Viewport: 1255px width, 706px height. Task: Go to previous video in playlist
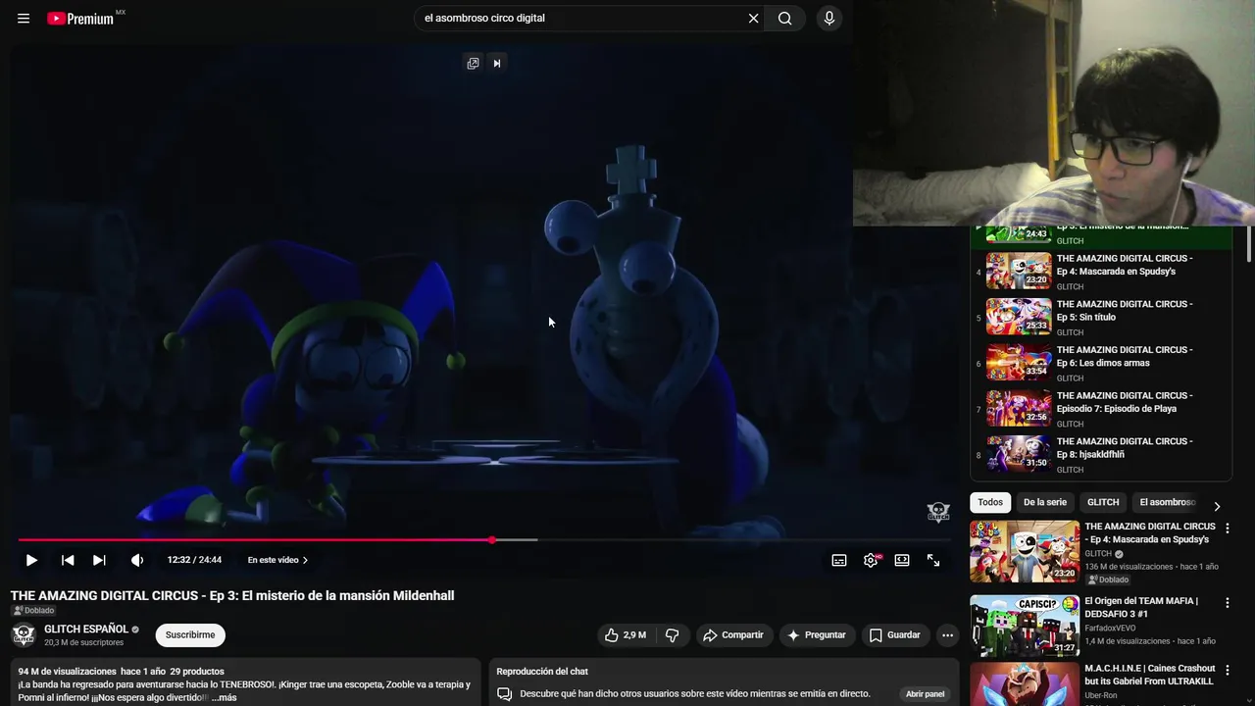[x=68, y=560]
